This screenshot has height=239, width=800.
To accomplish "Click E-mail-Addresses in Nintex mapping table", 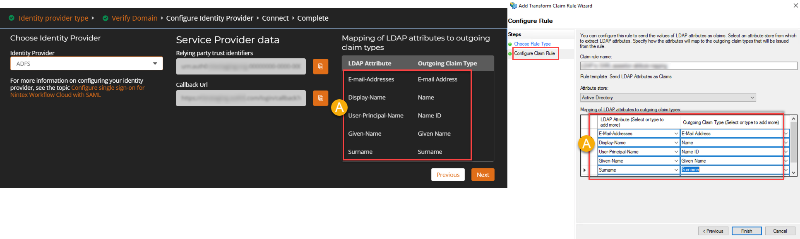I will click(x=371, y=79).
